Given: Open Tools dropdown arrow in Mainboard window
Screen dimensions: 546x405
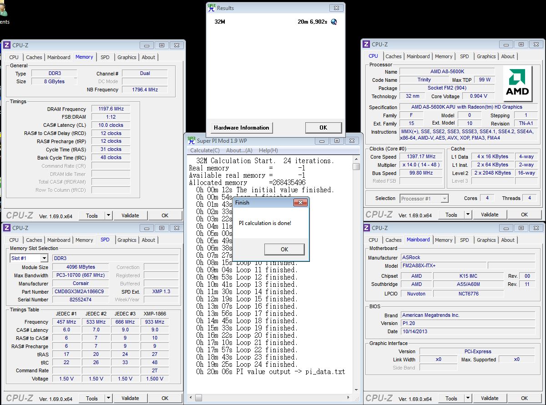Looking at the screenshot, I should point(468,398).
